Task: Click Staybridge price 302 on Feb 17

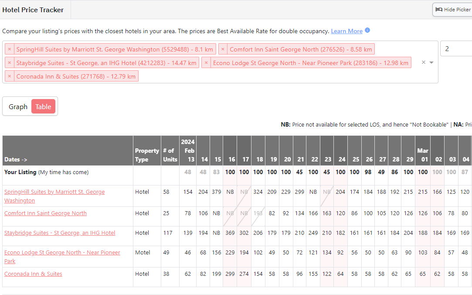Action: 244,233
